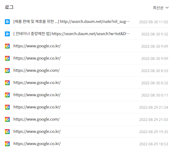
Task: Click the timestamp 2022-08-30 0:32
Action: coord(155,83)
